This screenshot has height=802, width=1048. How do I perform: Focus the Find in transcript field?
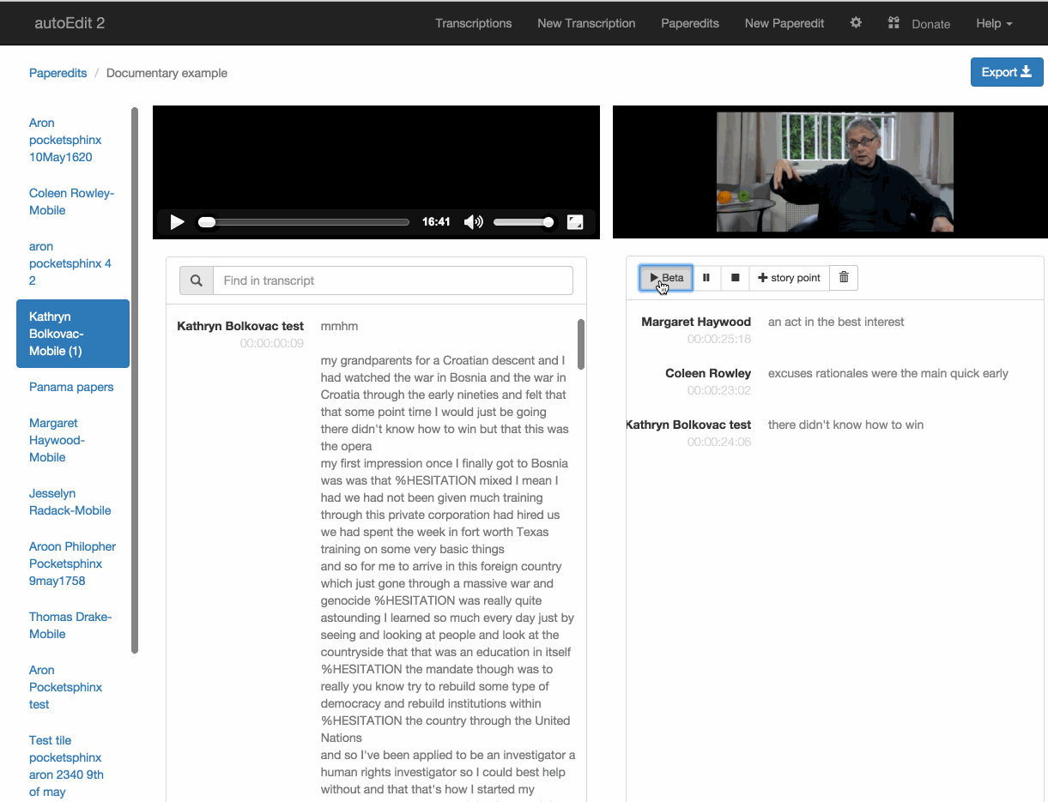[392, 280]
